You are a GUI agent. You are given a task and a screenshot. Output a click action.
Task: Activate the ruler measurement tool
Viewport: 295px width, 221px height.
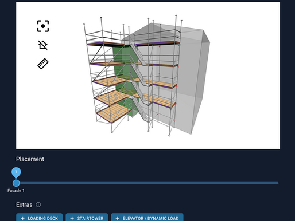[43, 64]
